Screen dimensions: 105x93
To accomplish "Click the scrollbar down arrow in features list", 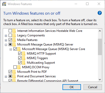I will click(x=100, y=80).
